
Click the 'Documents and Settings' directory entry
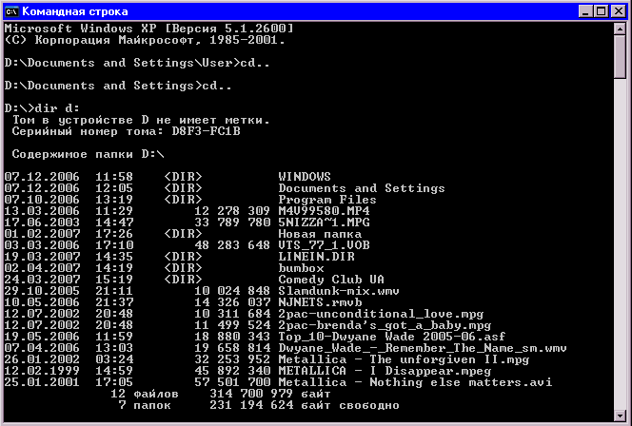(362, 188)
